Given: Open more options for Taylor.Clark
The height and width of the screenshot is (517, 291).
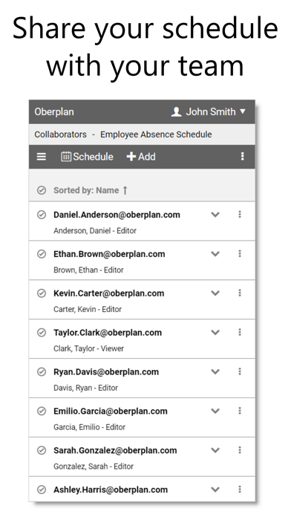Looking at the screenshot, I should click(x=240, y=332).
